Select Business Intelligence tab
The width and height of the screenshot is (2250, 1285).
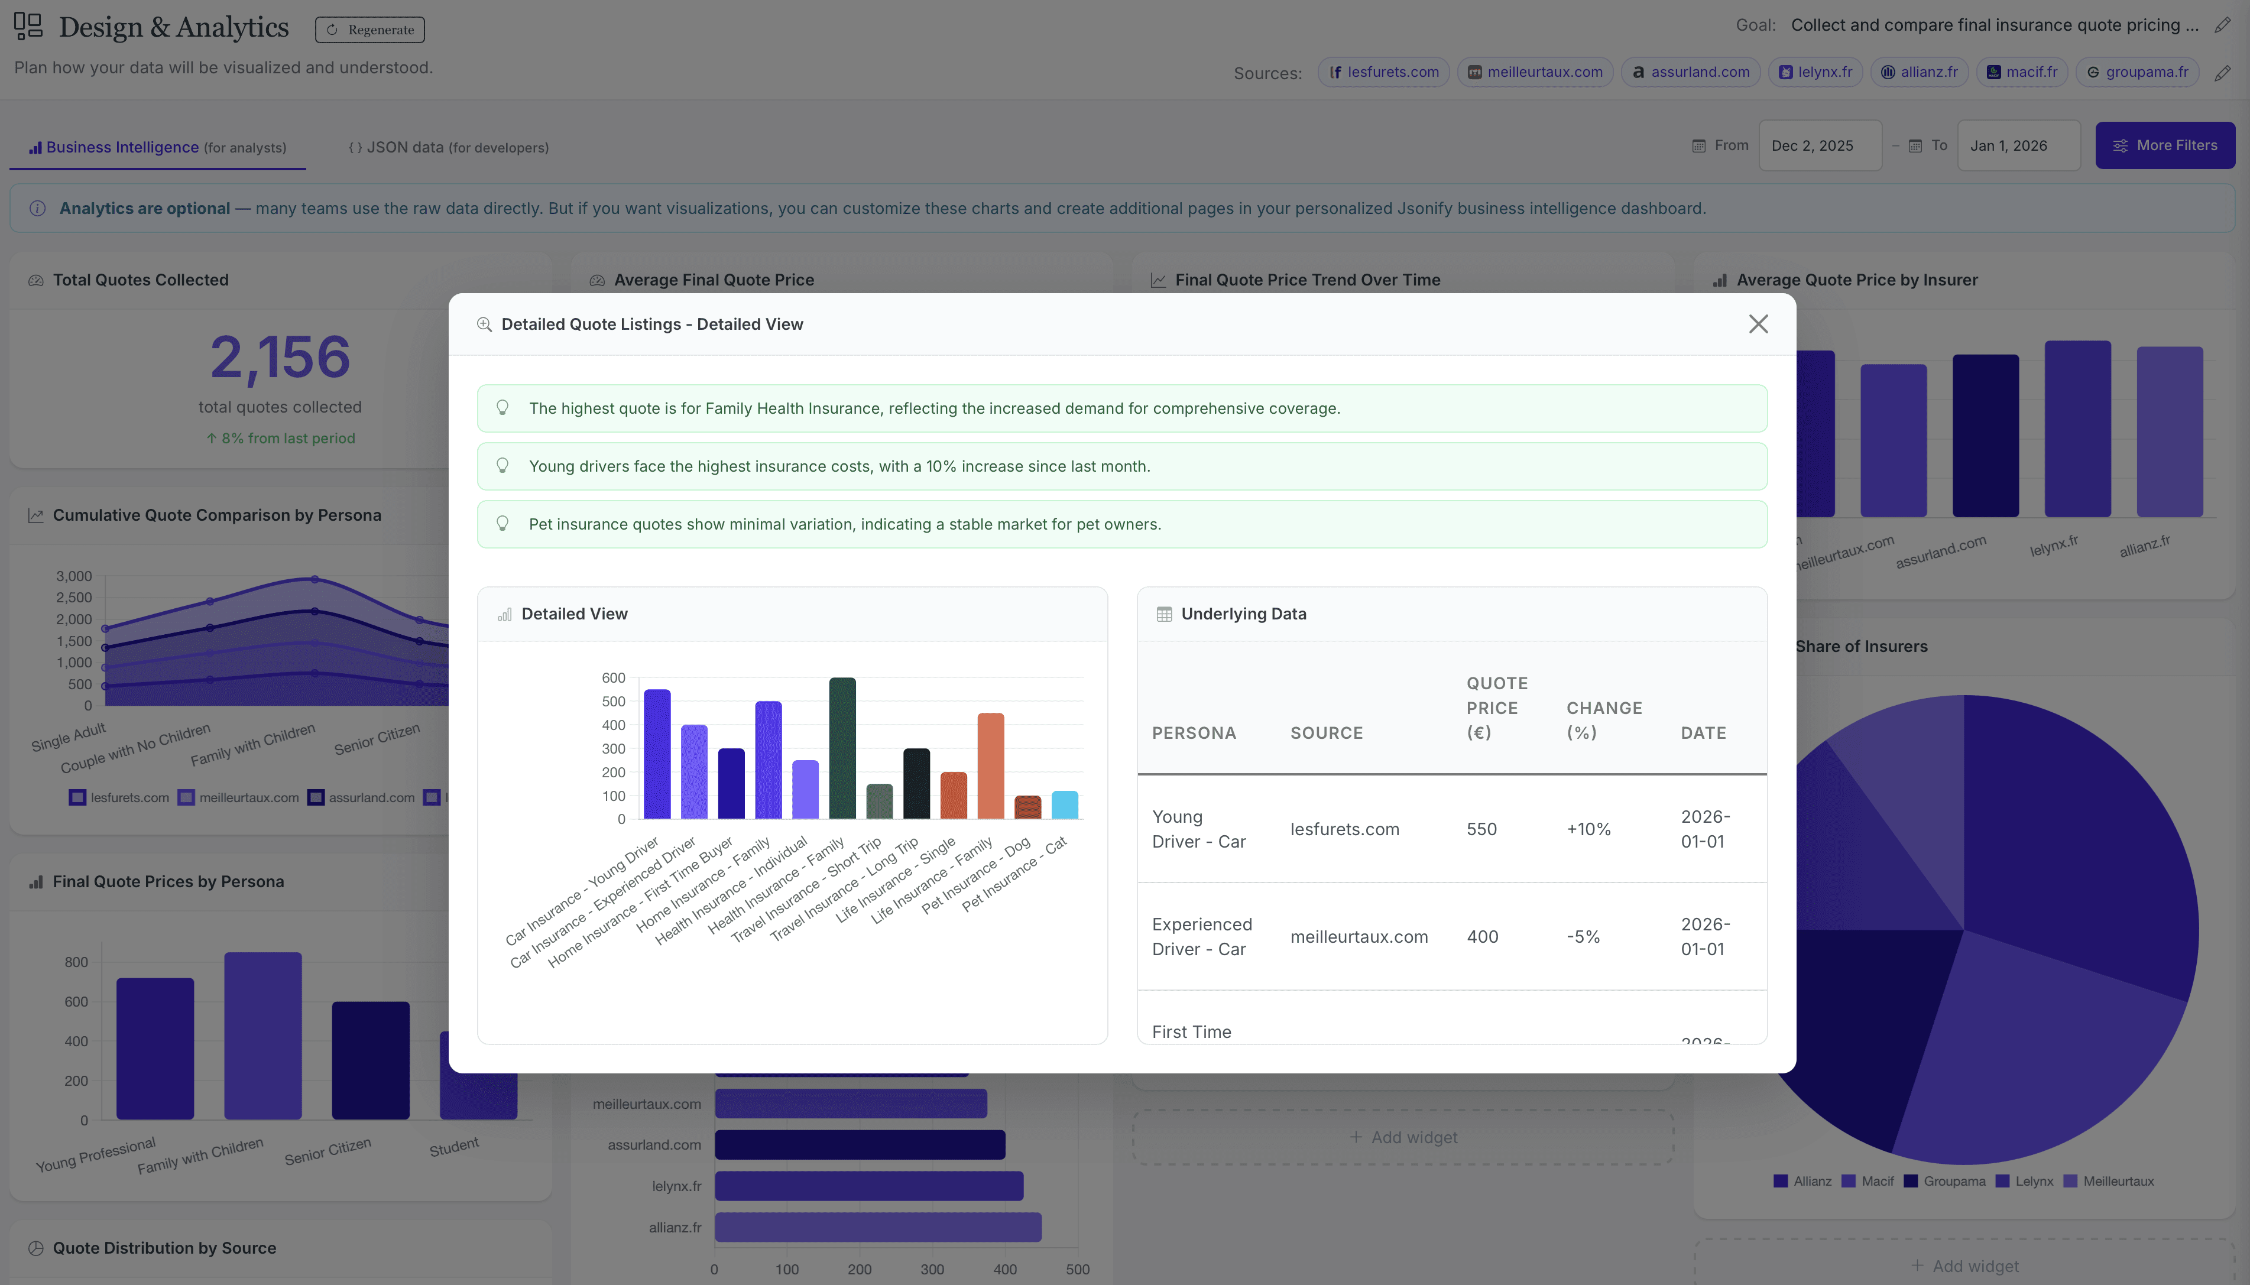(x=157, y=147)
